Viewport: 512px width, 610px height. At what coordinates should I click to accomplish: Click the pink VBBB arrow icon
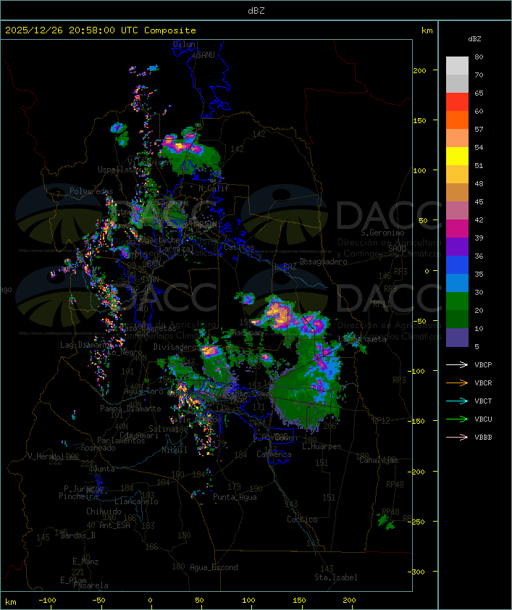(x=457, y=437)
